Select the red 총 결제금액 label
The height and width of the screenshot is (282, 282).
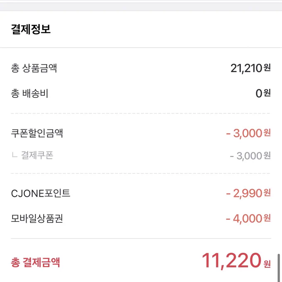tap(35, 262)
